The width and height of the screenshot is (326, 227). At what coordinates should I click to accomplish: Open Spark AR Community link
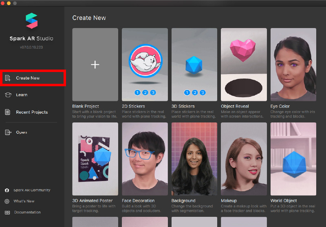pyautogui.click(x=32, y=190)
